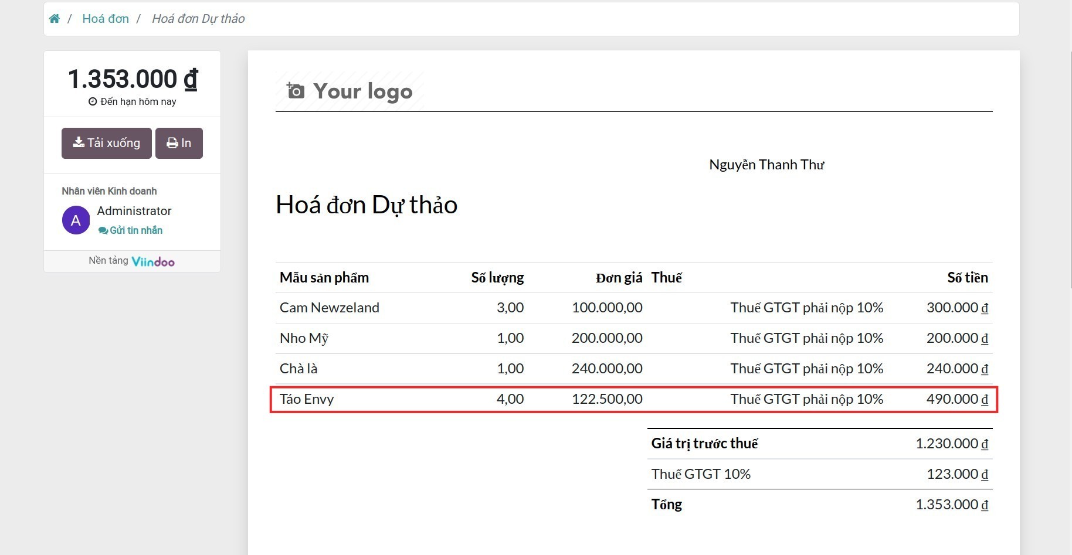Click the customer name Nguyễn Thanh Thư
1072x555 pixels.
point(766,165)
